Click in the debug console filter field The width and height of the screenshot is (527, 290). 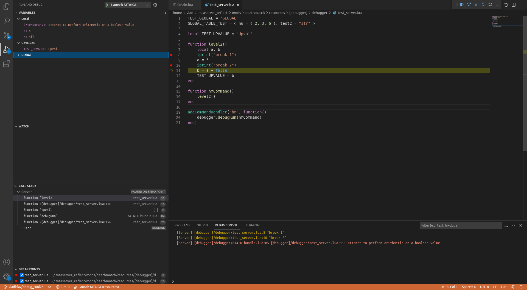coord(461,225)
